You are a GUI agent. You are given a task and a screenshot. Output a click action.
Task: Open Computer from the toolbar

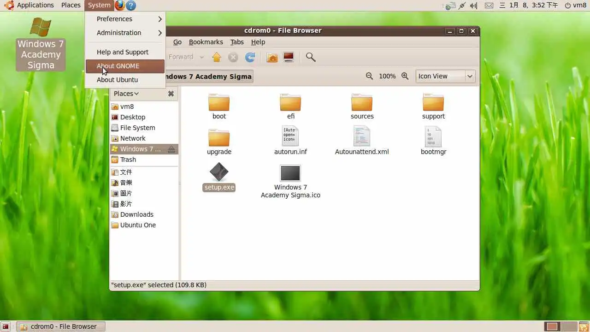tap(289, 57)
